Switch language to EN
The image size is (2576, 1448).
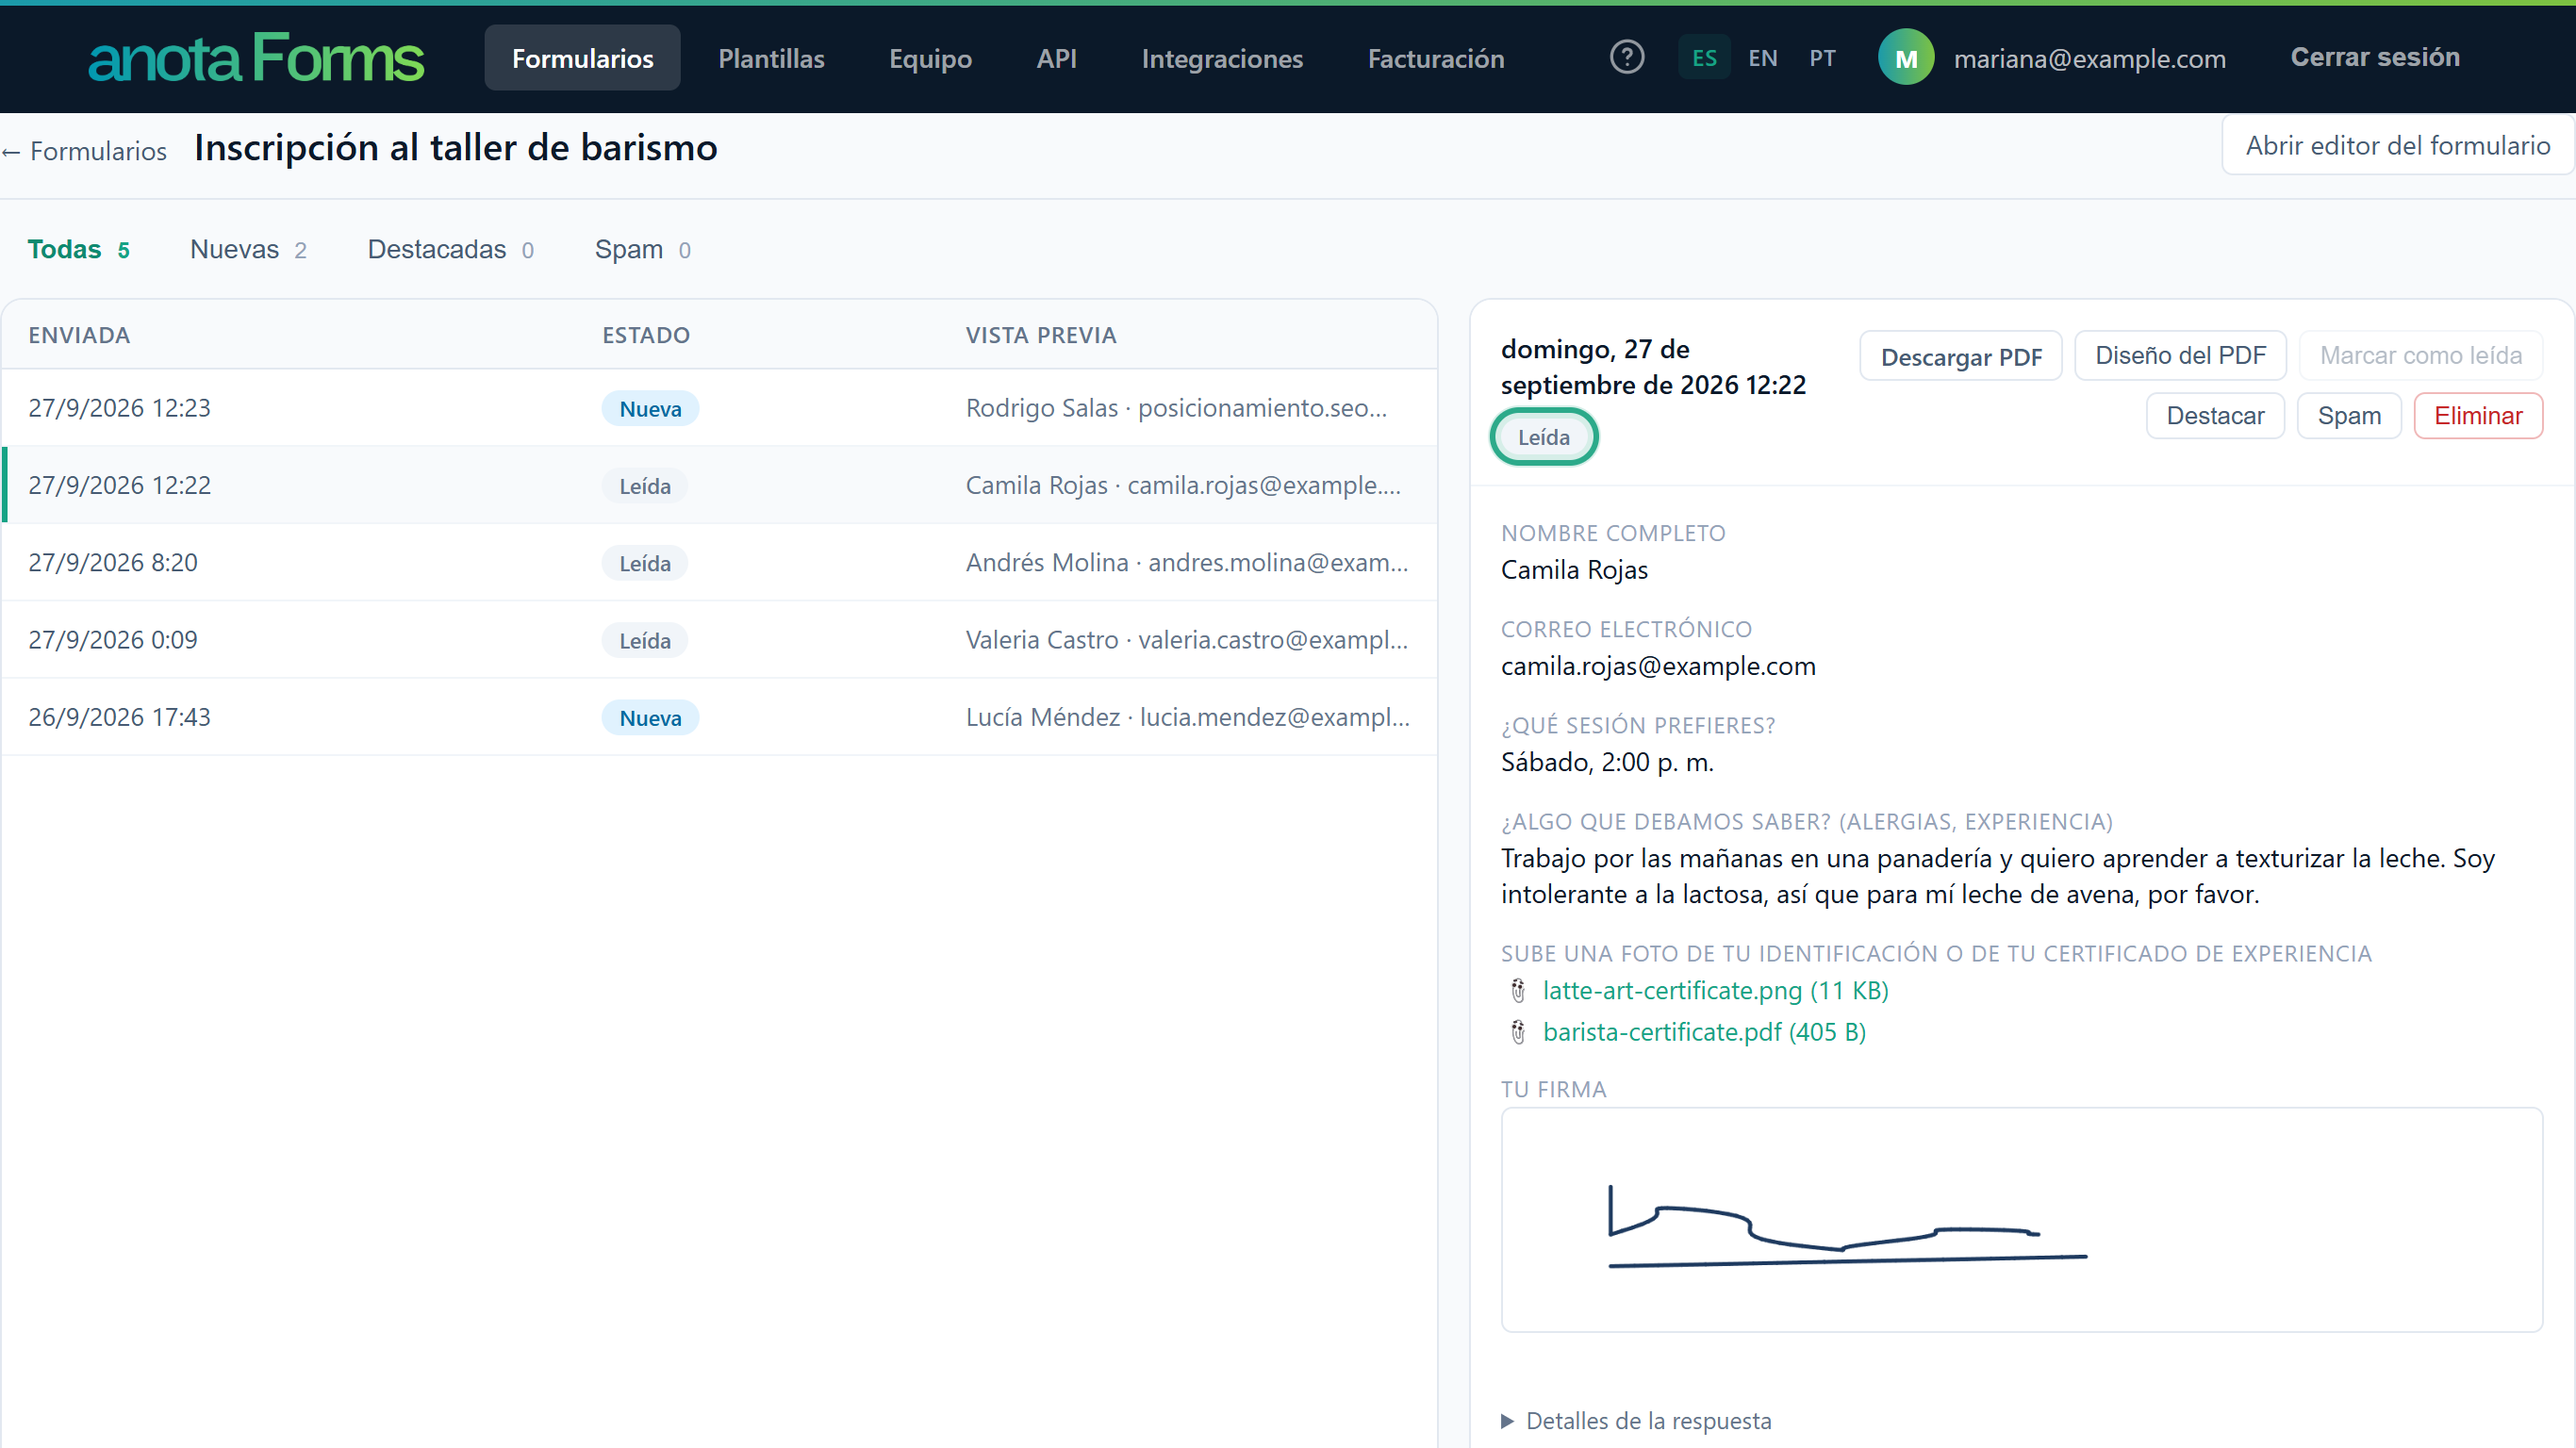click(1763, 58)
